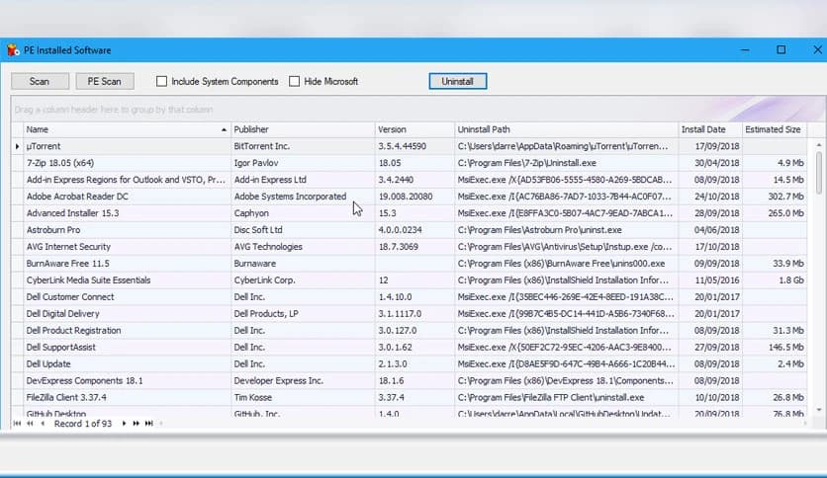The width and height of the screenshot is (827, 478).
Task: Click the 7-Zip Uninstall.exe path cell
Action: (x=567, y=163)
